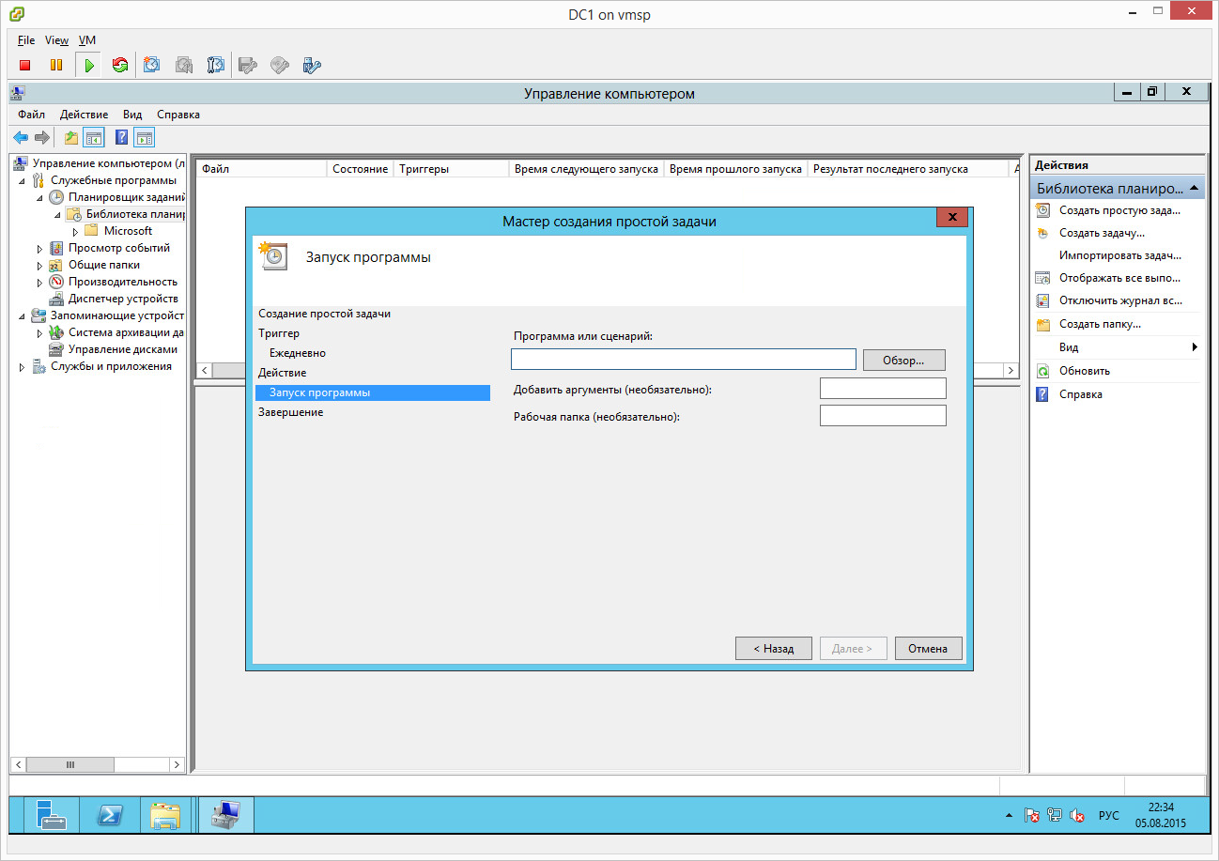Screen dimensions: 1219x861
Task: Click the gray Forward arrow in MMC toolbar
Action: pyautogui.click(x=41, y=138)
